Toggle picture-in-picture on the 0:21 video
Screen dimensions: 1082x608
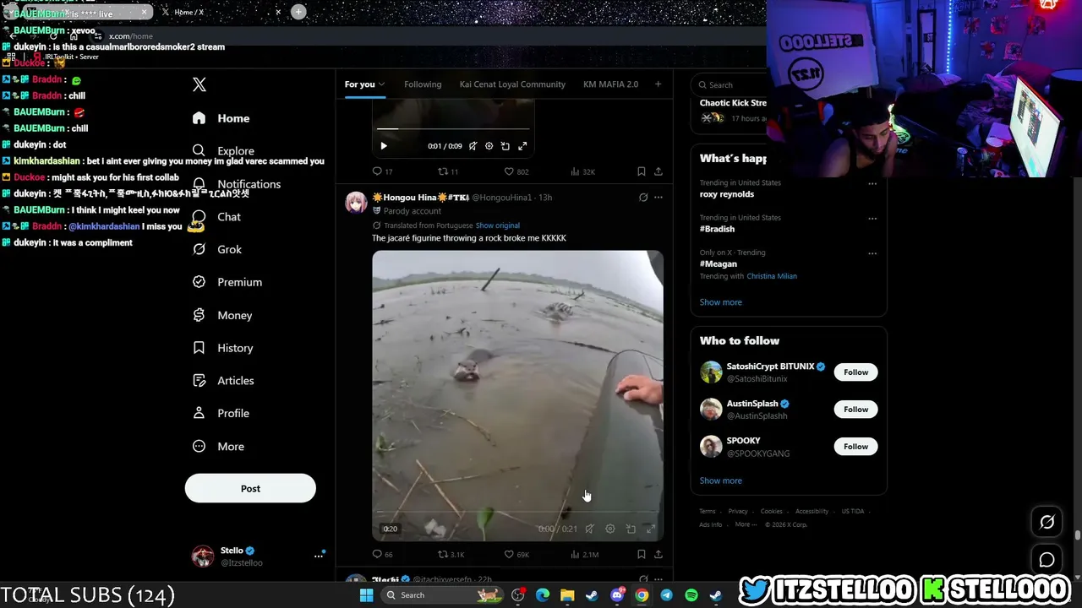pos(631,529)
